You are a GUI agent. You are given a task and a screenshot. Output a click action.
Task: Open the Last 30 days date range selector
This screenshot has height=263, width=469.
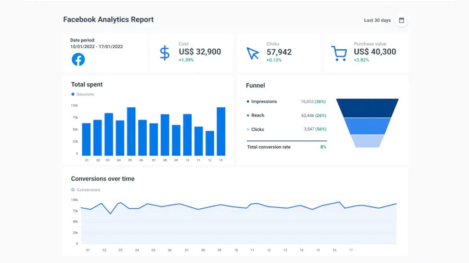pos(377,20)
